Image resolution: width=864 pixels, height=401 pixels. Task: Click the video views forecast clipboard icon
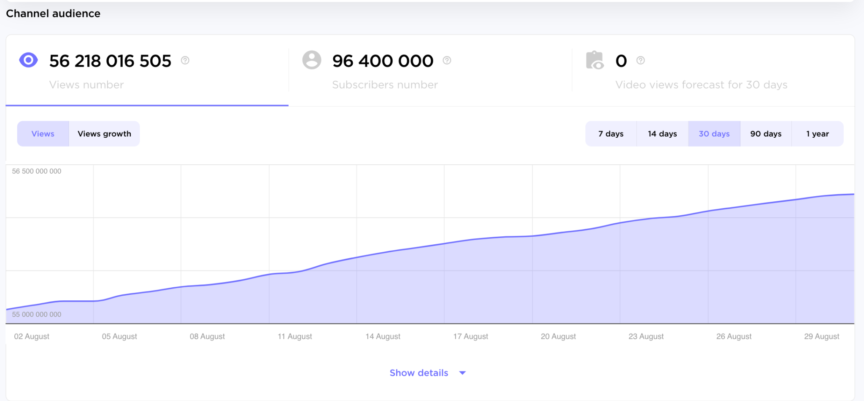pos(595,60)
